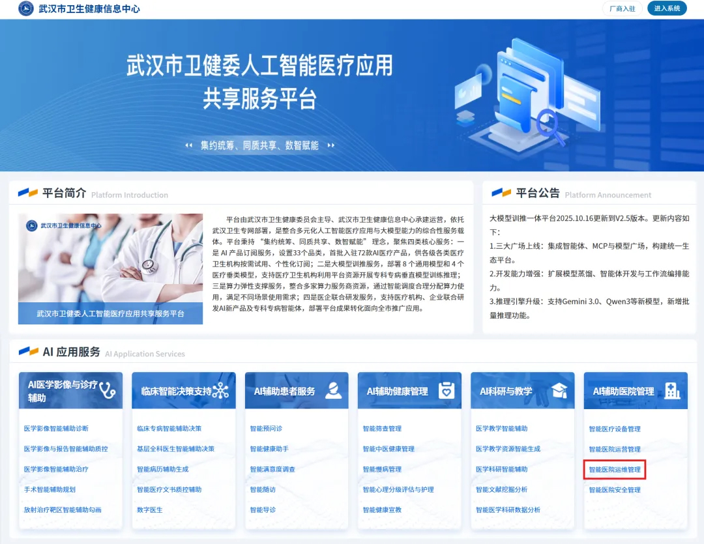Click the heart clipboard icon on AI辅助健康管理

point(447,390)
